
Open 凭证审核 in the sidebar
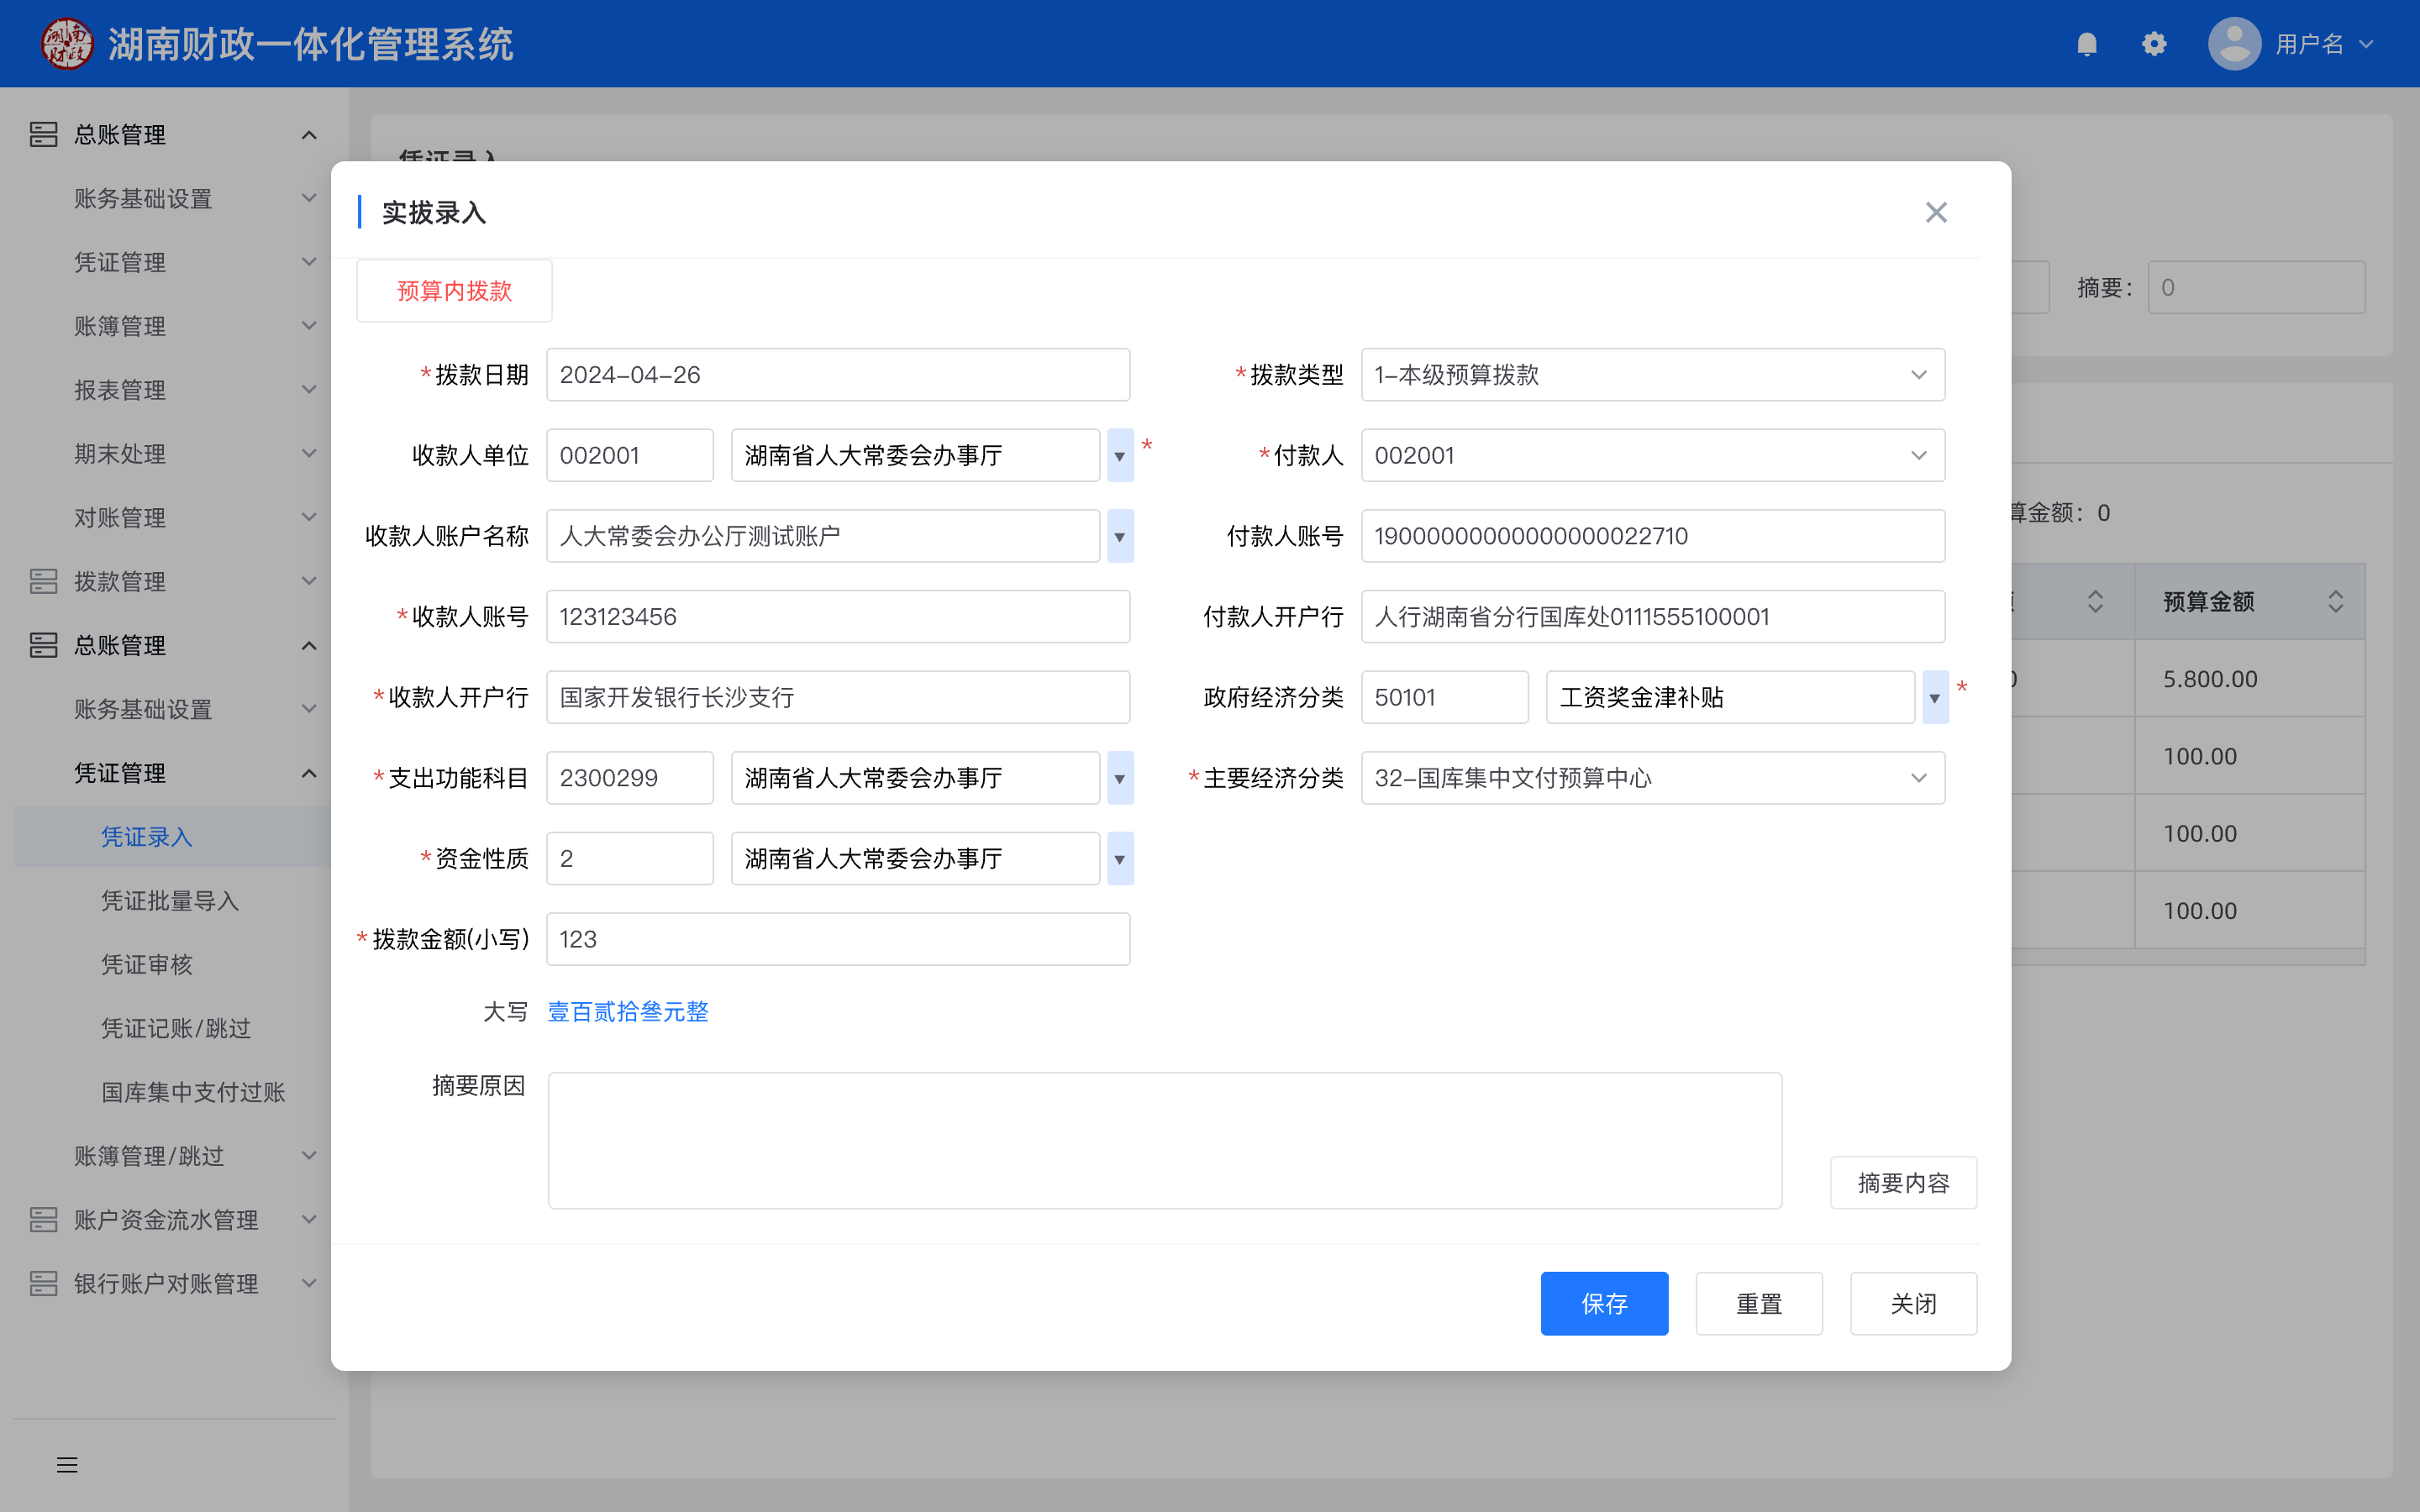pos(147,964)
